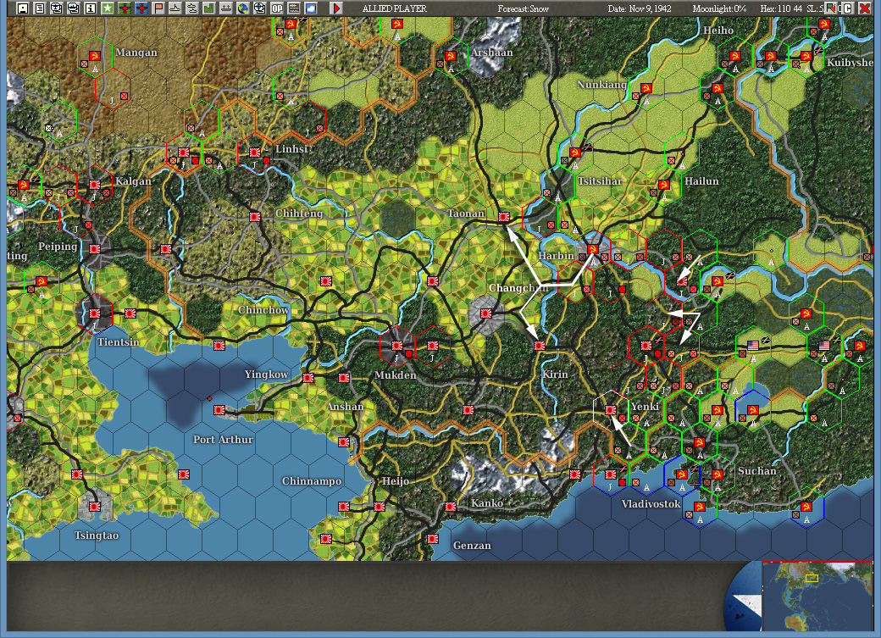
Task: Click the red plane on blue background icon
Action: point(141,8)
